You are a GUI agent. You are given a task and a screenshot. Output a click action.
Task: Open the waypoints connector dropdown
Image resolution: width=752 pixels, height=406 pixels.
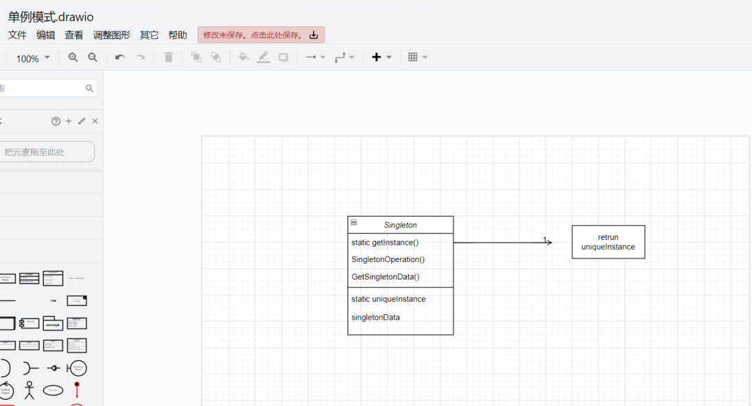coord(345,58)
